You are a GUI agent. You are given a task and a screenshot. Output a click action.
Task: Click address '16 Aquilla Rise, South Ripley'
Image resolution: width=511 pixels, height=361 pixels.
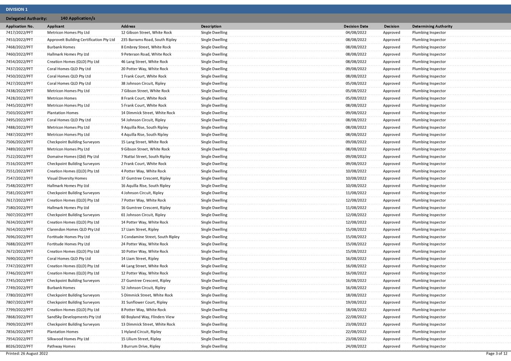coord(146,186)
